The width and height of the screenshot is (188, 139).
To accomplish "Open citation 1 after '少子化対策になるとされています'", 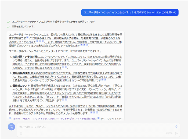I will click(x=63, y=67).
